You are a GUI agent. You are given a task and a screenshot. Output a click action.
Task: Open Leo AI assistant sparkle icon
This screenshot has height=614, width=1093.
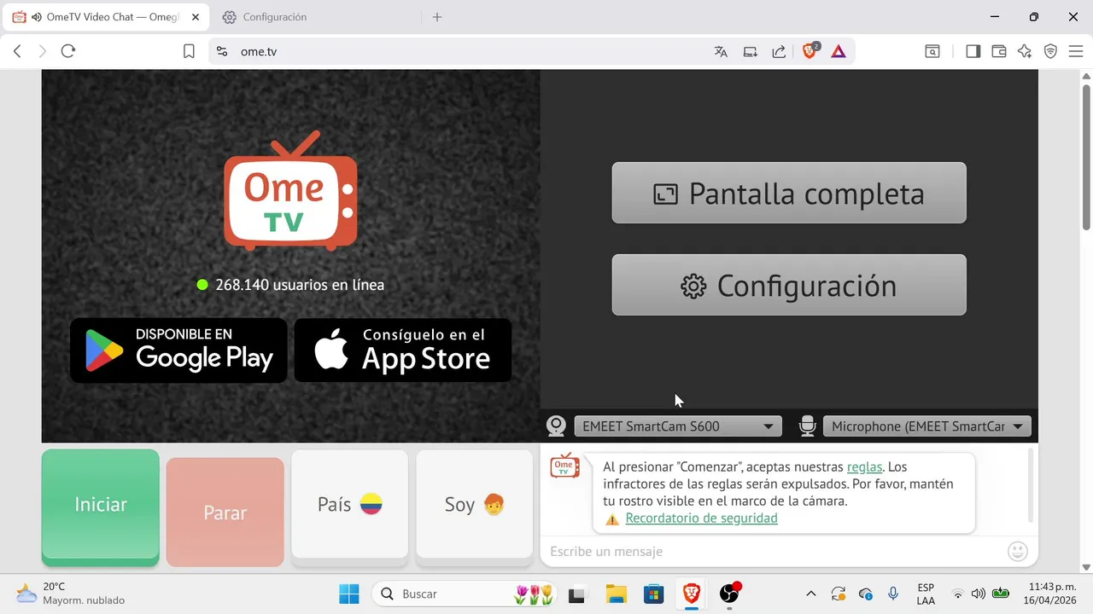(1025, 51)
